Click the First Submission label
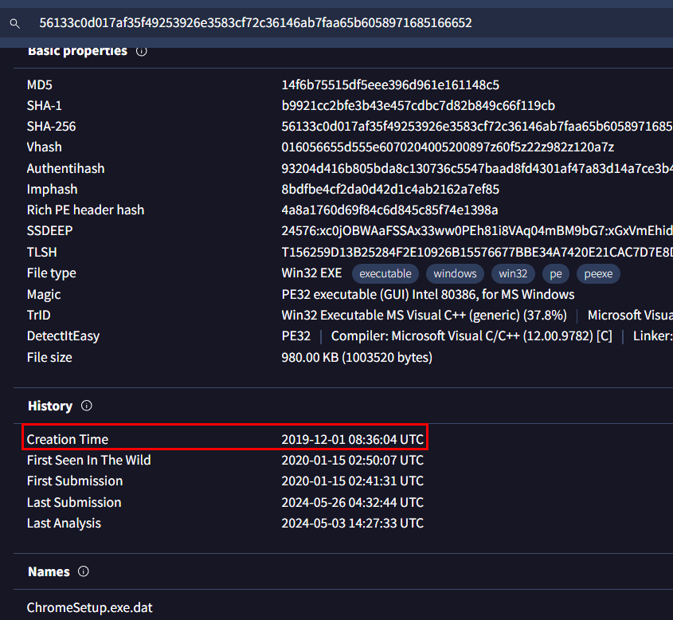 click(x=75, y=481)
